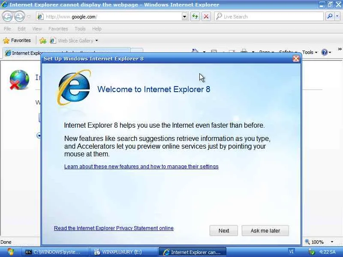Open the Help menu
The width and height of the screenshot is (343, 257).
click(96, 29)
